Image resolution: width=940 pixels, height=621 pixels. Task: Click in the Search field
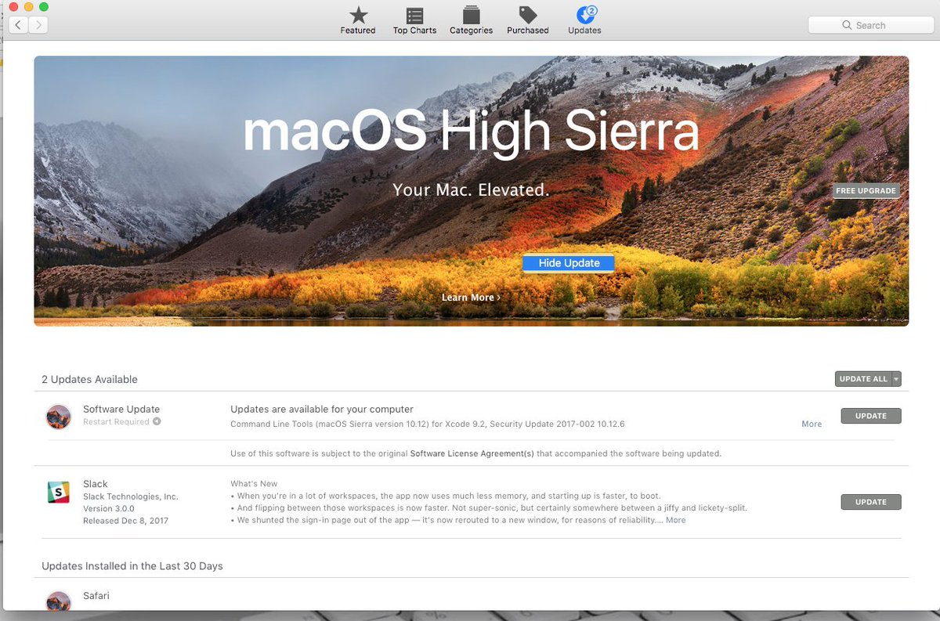point(870,25)
